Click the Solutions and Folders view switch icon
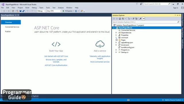This screenshot has height=104, width=184. 123,18
